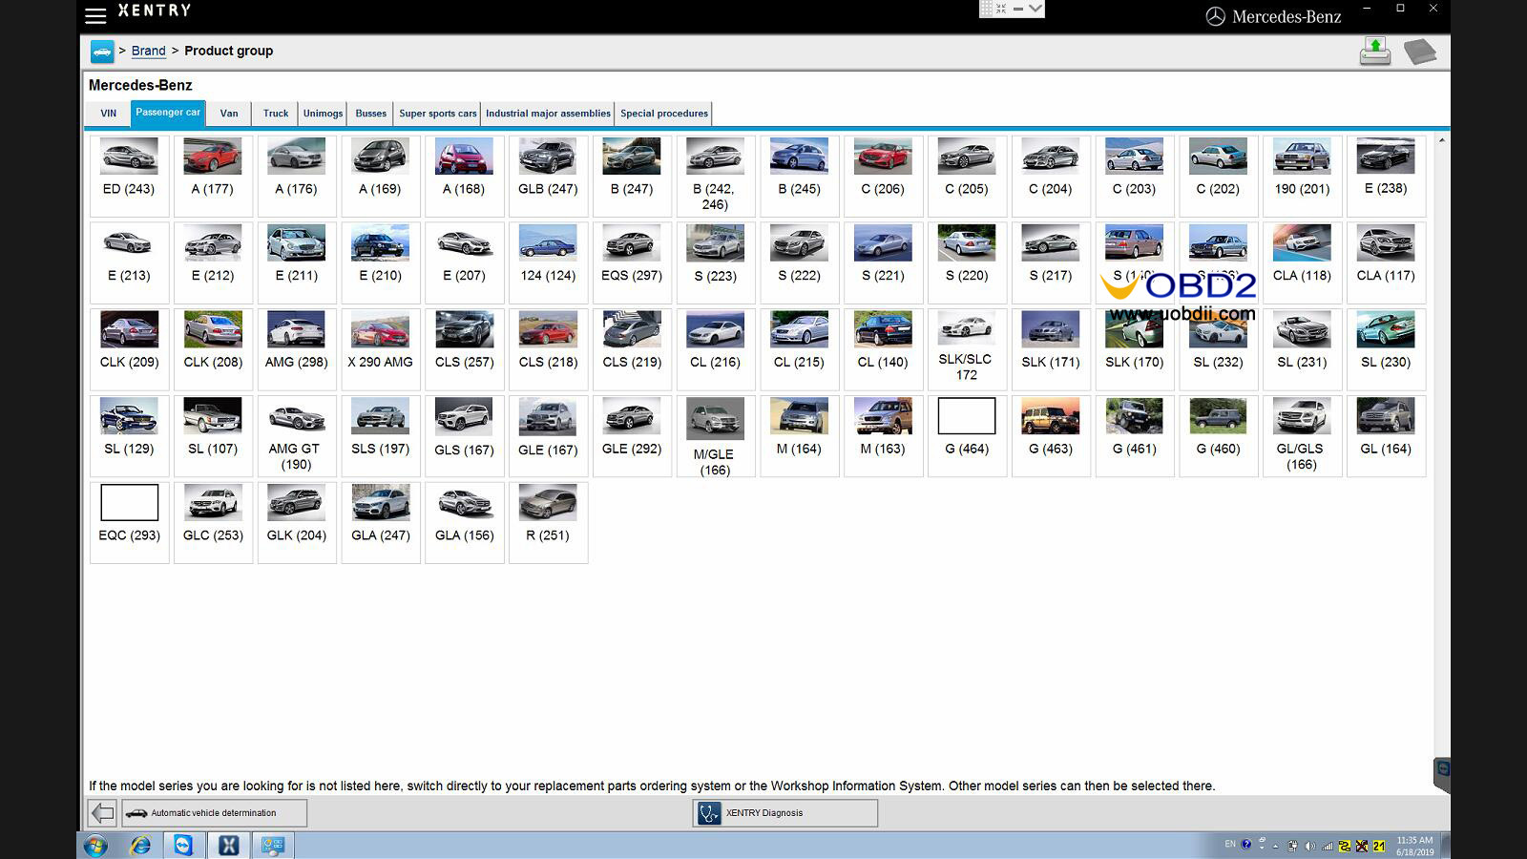The image size is (1527, 859).
Task: Expand the dropdown chevron in top toolbar
Action: (1035, 9)
